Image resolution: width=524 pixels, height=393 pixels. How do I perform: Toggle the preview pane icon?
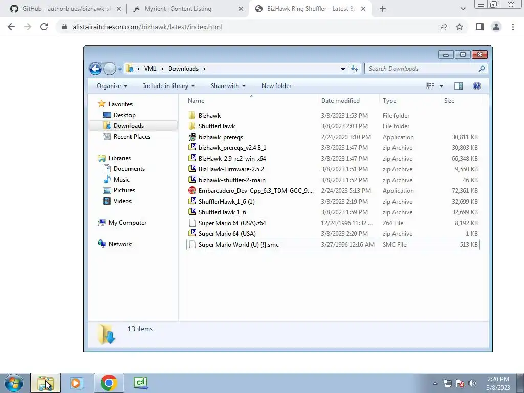458,86
